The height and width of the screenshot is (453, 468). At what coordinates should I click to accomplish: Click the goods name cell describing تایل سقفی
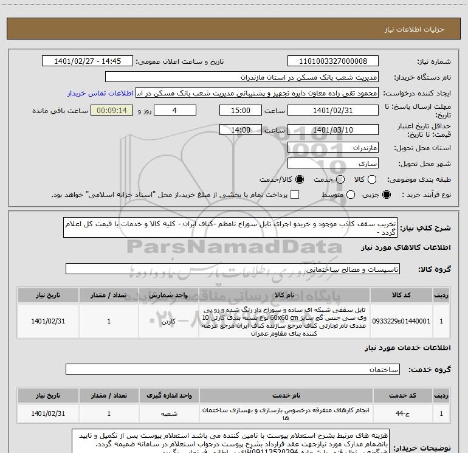[x=284, y=321]
